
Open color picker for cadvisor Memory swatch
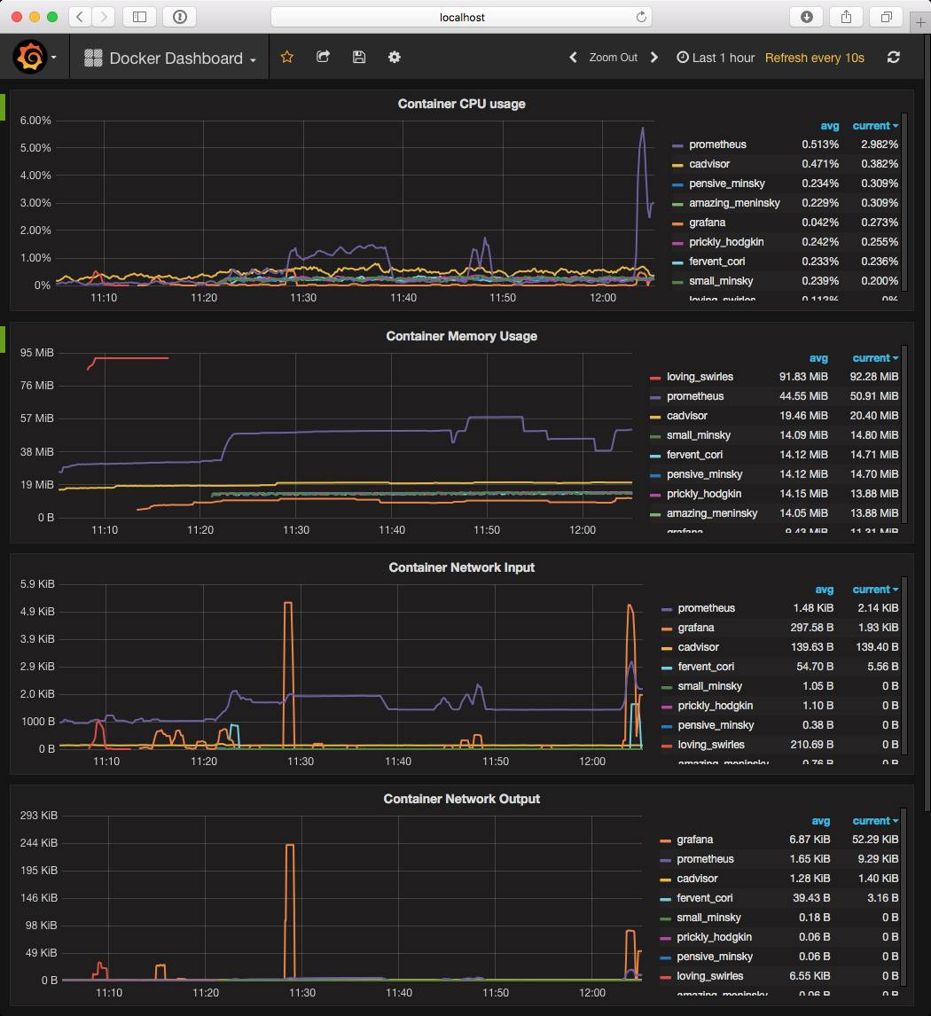pos(655,416)
